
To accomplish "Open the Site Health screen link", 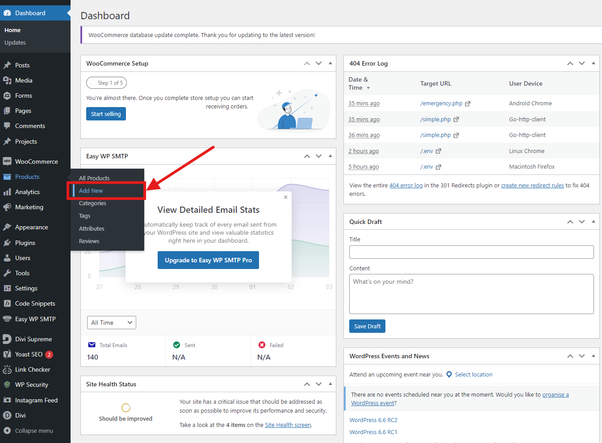I will (288, 425).
